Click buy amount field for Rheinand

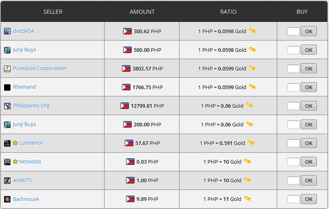click(x=293, y=87)
